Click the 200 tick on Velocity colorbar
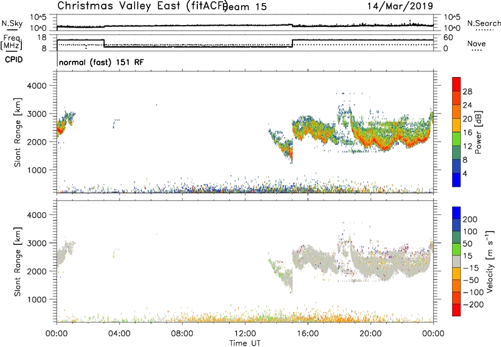Viewport: 501px width, 347px height. [470, 219]
